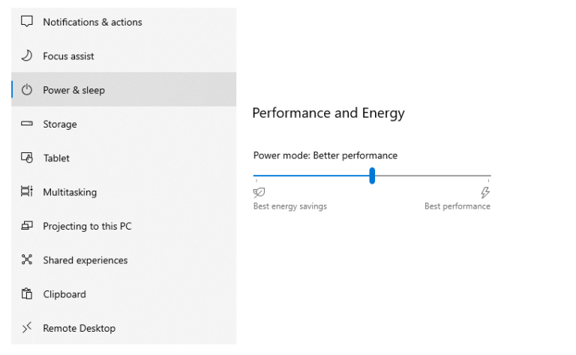Click the Best performance lightning icon
The image size is (576, 355).
click(485, 192)
